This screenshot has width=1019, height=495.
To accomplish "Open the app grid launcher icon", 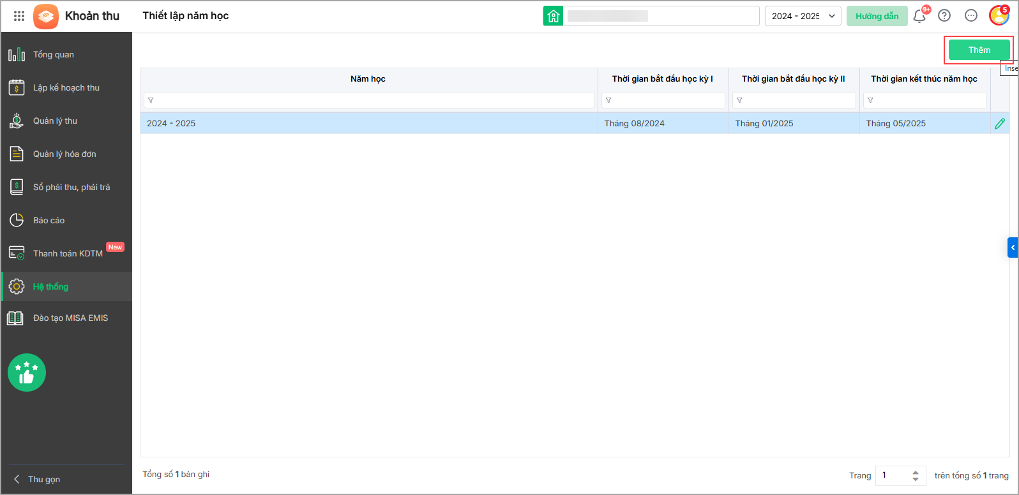I will pyautogui.click(x=19, y=16).
